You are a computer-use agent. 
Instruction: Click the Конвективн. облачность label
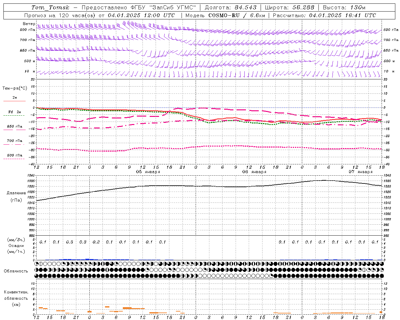(16, 298)
